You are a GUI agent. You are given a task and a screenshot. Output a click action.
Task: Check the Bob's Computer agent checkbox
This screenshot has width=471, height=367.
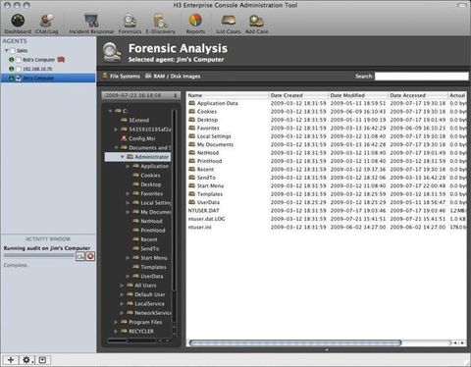point(19,60)
